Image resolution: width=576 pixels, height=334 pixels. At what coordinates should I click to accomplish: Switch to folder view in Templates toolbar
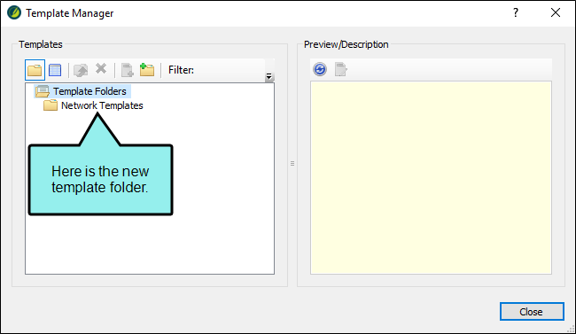(35, 70)
